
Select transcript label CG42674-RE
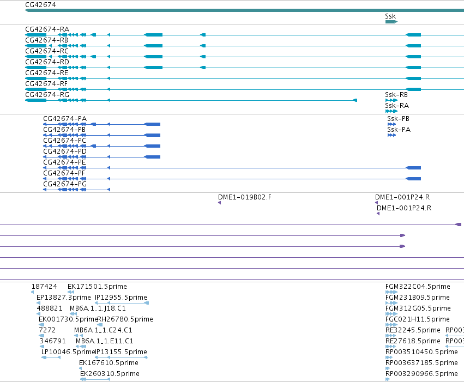pos(46,73)
